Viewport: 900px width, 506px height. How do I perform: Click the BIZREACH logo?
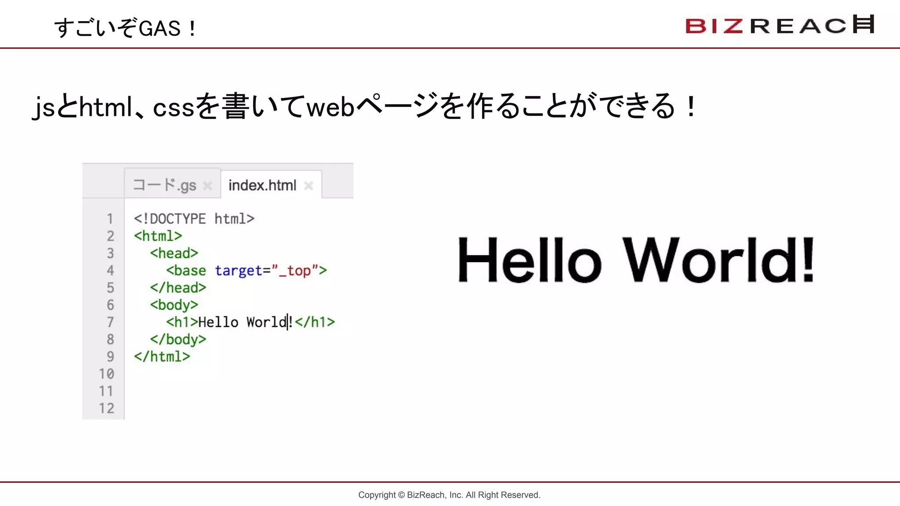780,25
